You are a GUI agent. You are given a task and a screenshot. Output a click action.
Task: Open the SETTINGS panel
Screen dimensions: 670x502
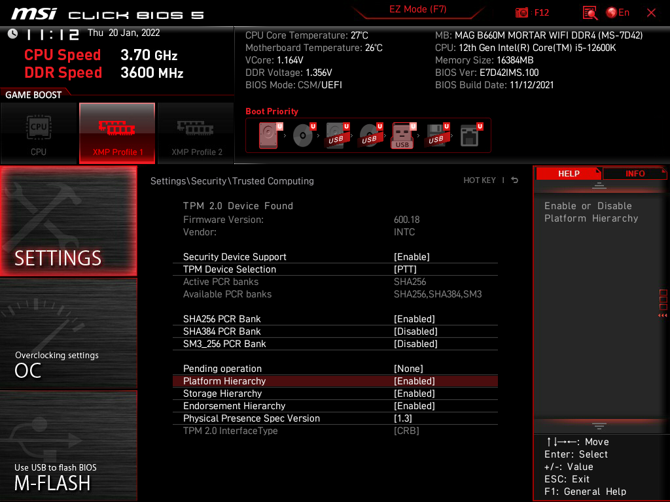click(x=68, y=221)
